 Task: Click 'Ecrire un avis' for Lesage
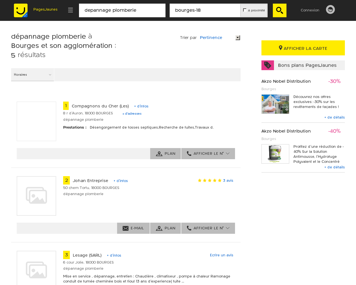[222, 255]
